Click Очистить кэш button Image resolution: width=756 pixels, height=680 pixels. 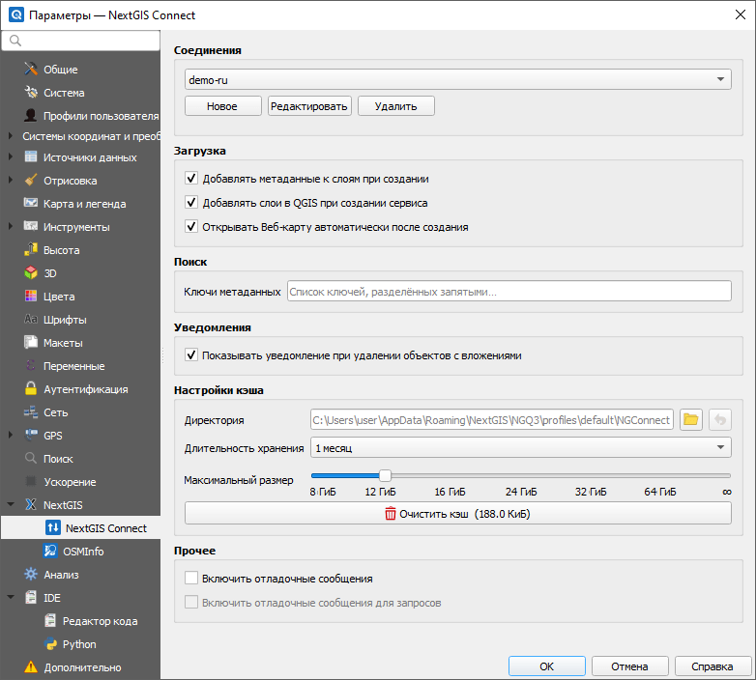(458, 513)
